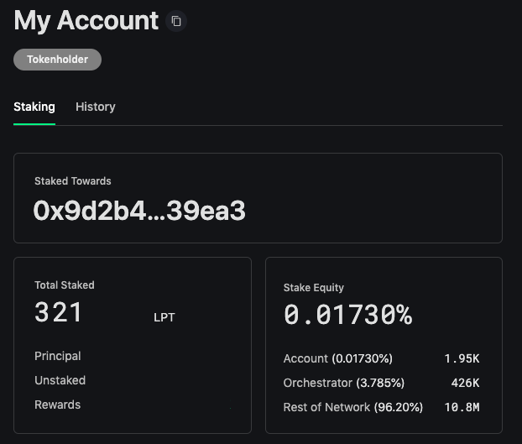Click the Tokenholder badge

[57, 60]
